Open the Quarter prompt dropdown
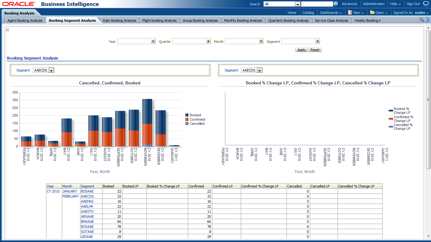The height and width of the screenshot is (242, 431). [208, 41]
